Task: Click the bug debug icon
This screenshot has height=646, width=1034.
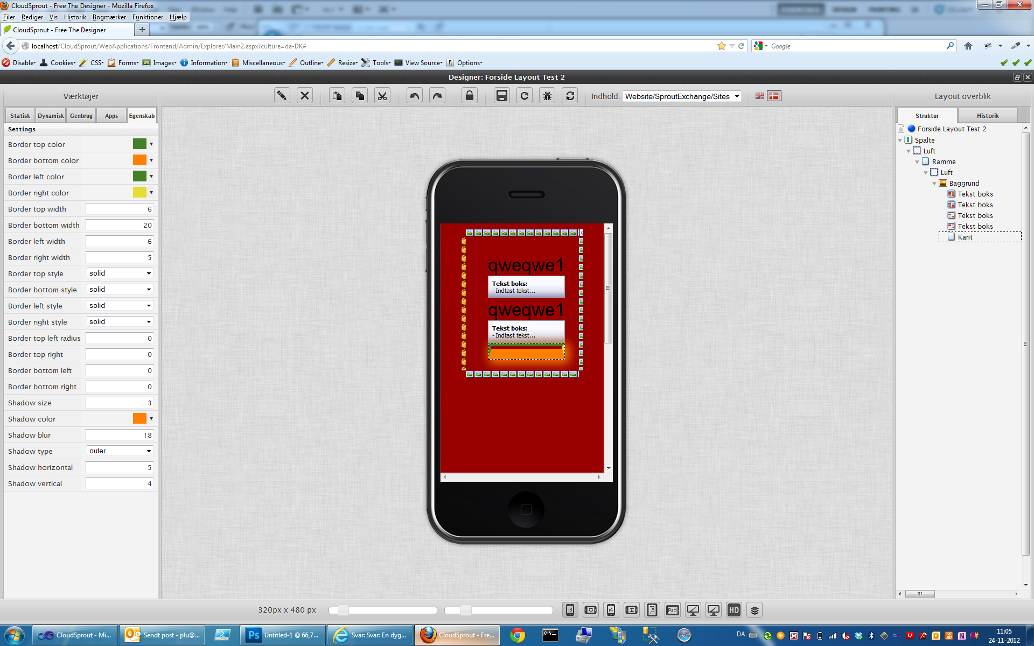Action: pos(547,96)
